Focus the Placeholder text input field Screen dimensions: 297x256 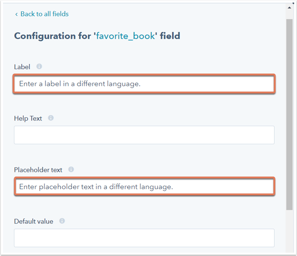click(x=144, y=187)
